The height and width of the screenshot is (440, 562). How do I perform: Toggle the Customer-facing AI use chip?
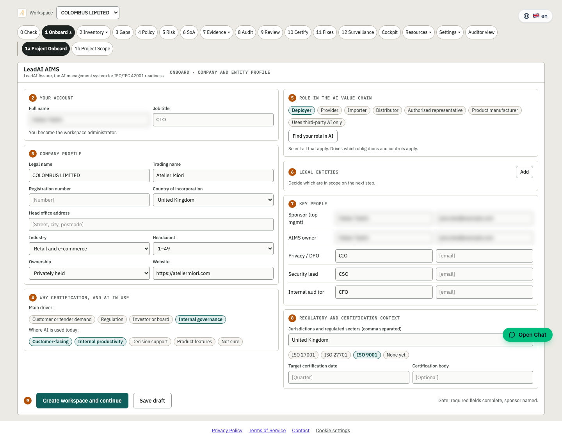[50, 342]
